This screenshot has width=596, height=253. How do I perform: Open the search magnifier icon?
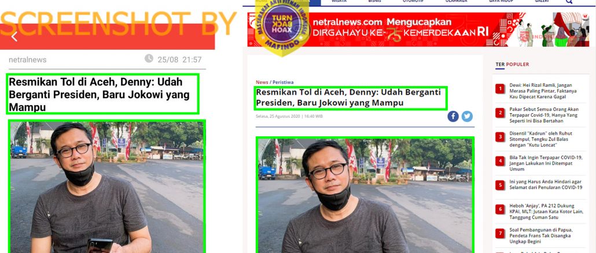pos(569,2)
